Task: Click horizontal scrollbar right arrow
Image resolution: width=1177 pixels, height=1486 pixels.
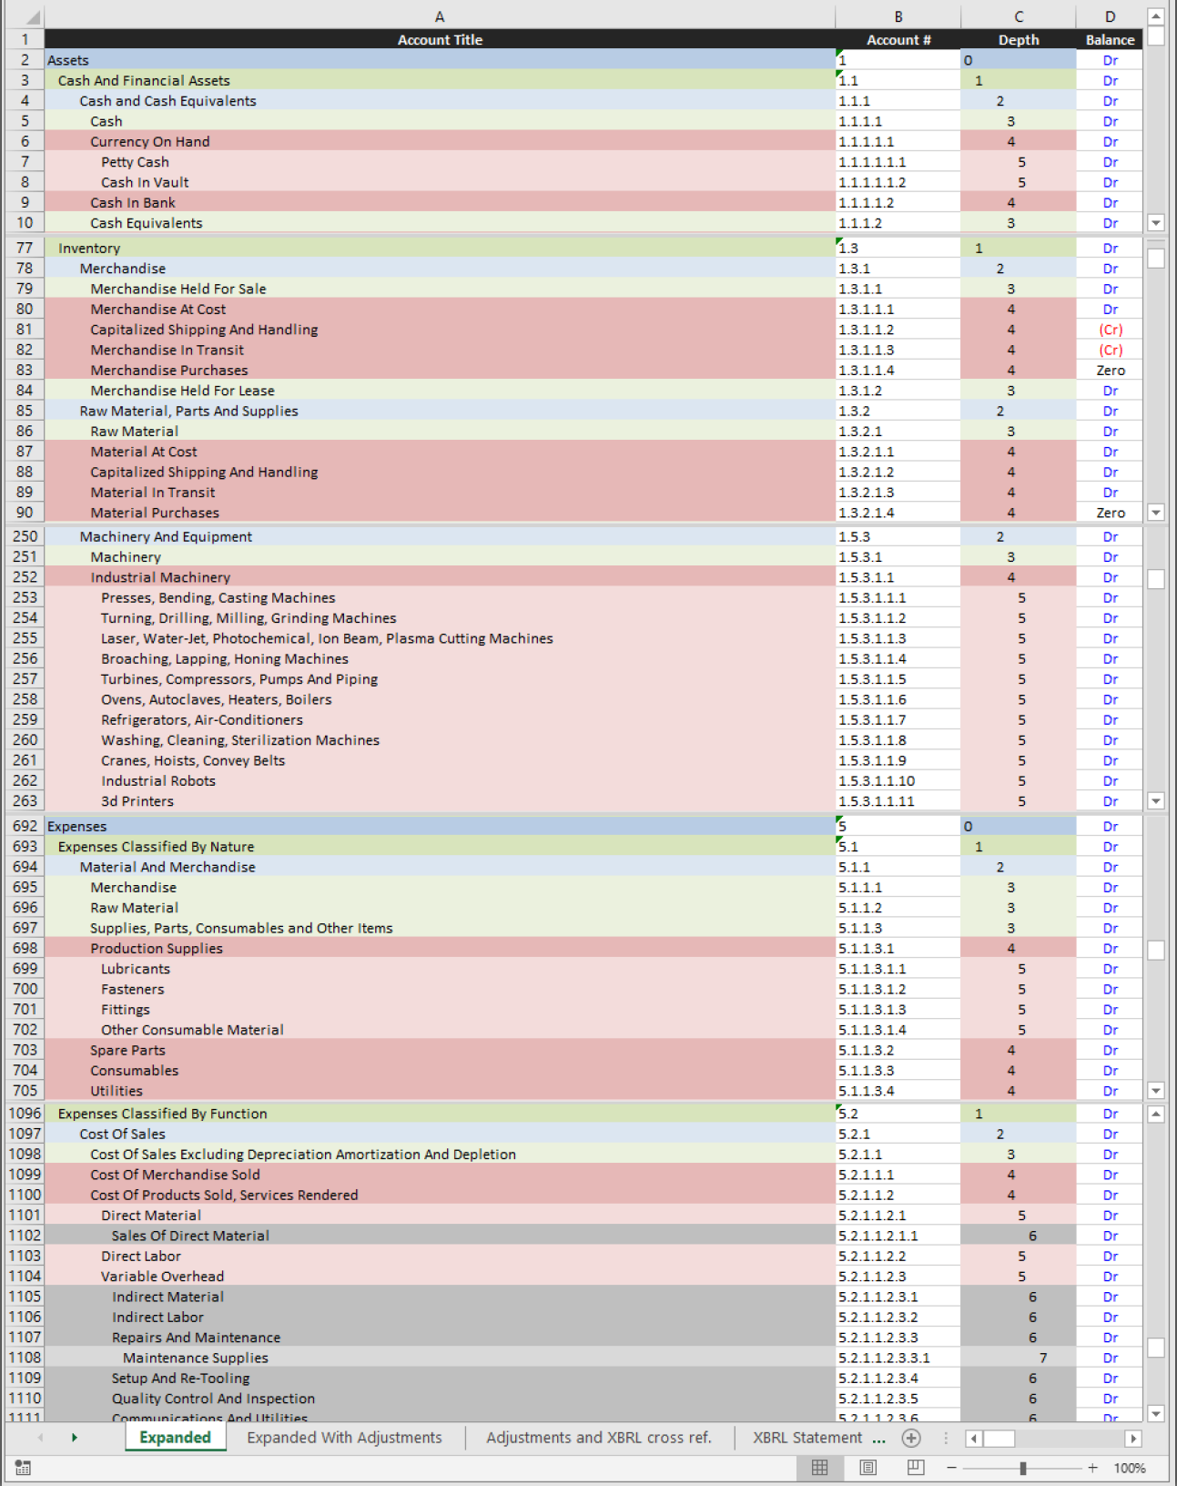Action: [x=1133, y=1439]
